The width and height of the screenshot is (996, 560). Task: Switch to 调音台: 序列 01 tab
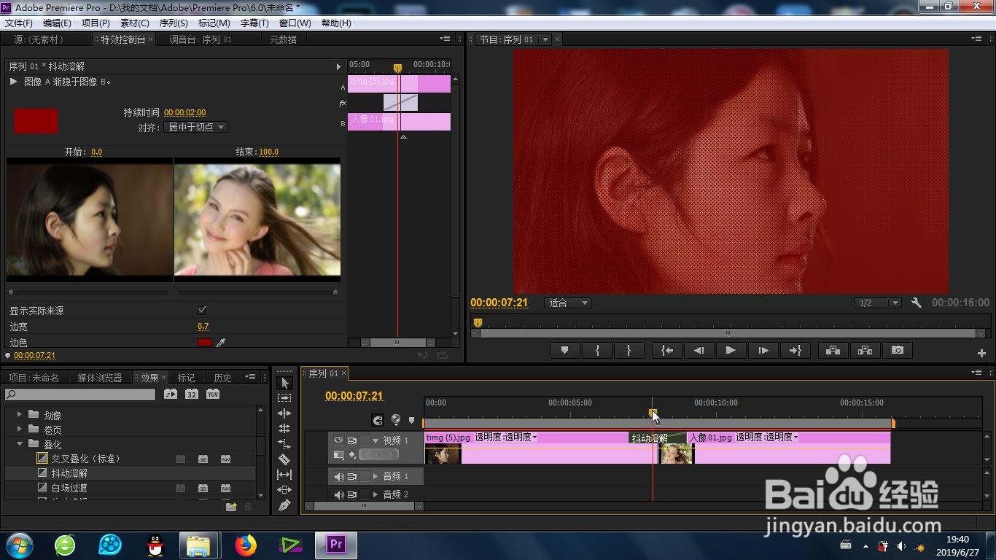click(x=201, y=39)
